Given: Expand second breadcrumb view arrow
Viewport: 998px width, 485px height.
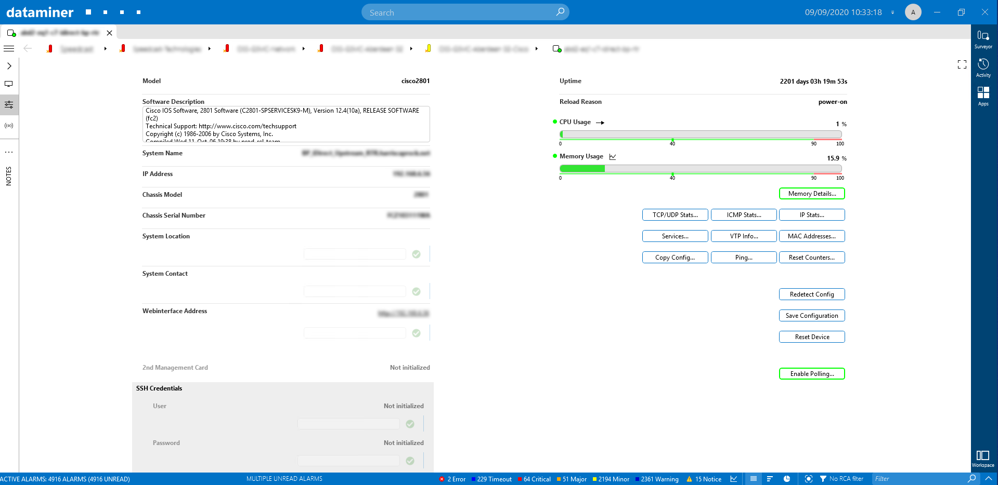Looking at the screenshot, I should click(x=209, y=49).
